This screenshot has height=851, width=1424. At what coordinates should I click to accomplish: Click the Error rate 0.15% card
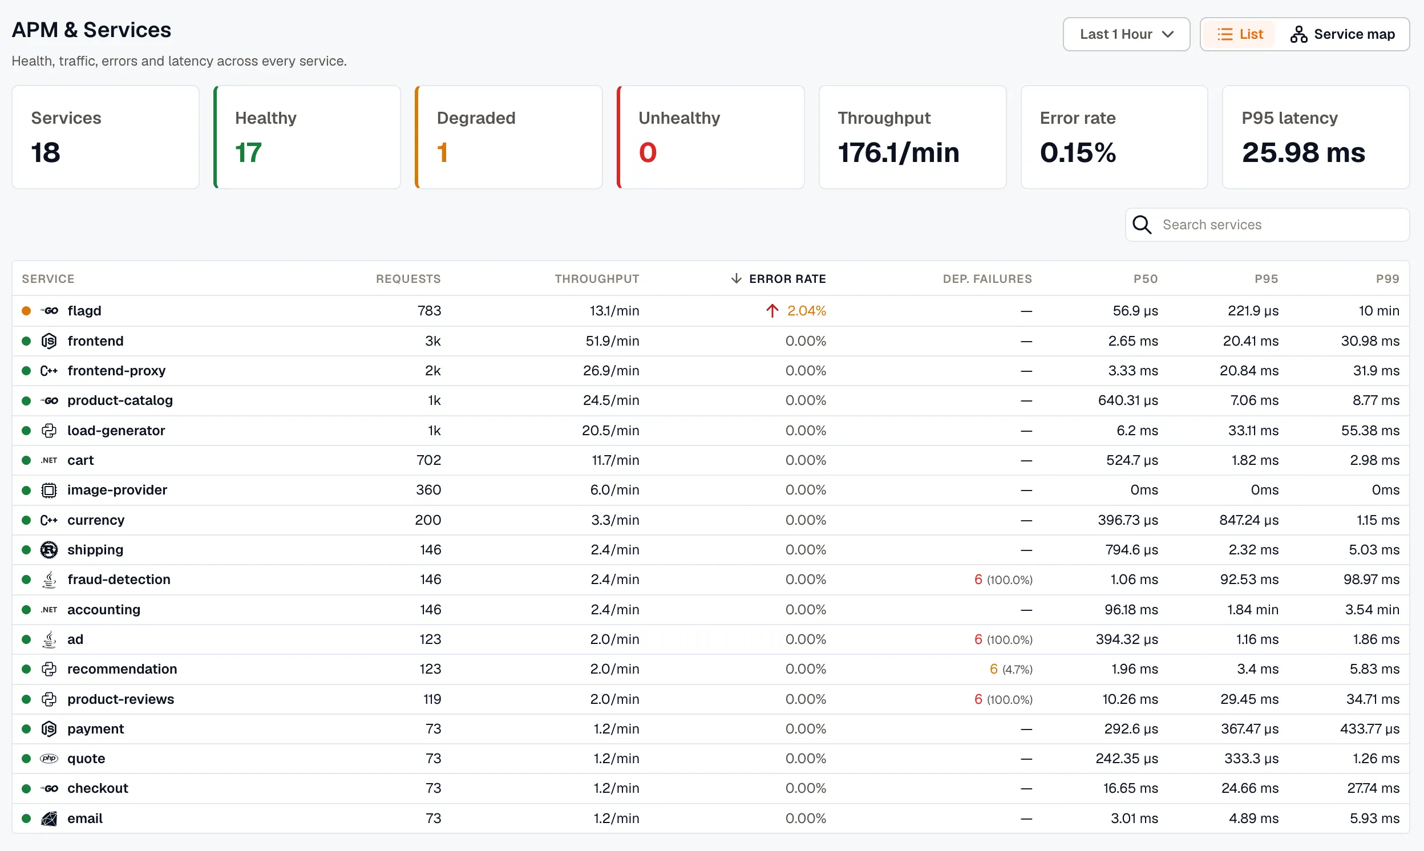[1114, 137]
